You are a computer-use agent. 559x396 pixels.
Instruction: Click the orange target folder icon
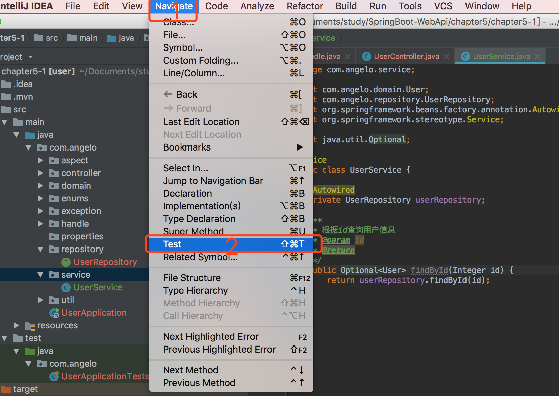click(6, 389)
